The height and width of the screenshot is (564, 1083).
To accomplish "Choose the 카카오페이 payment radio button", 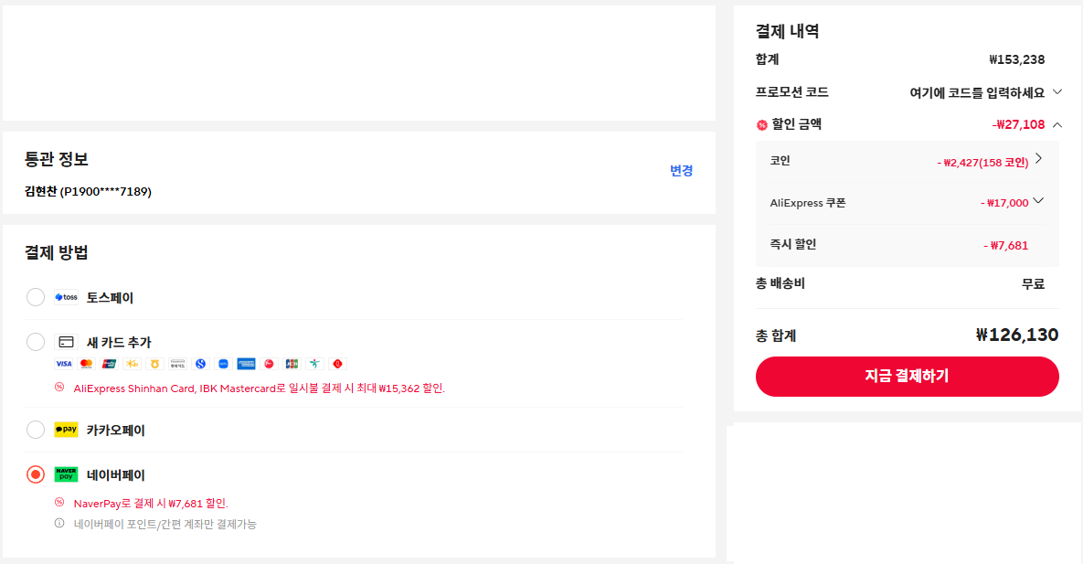I will tap(36, 430).
